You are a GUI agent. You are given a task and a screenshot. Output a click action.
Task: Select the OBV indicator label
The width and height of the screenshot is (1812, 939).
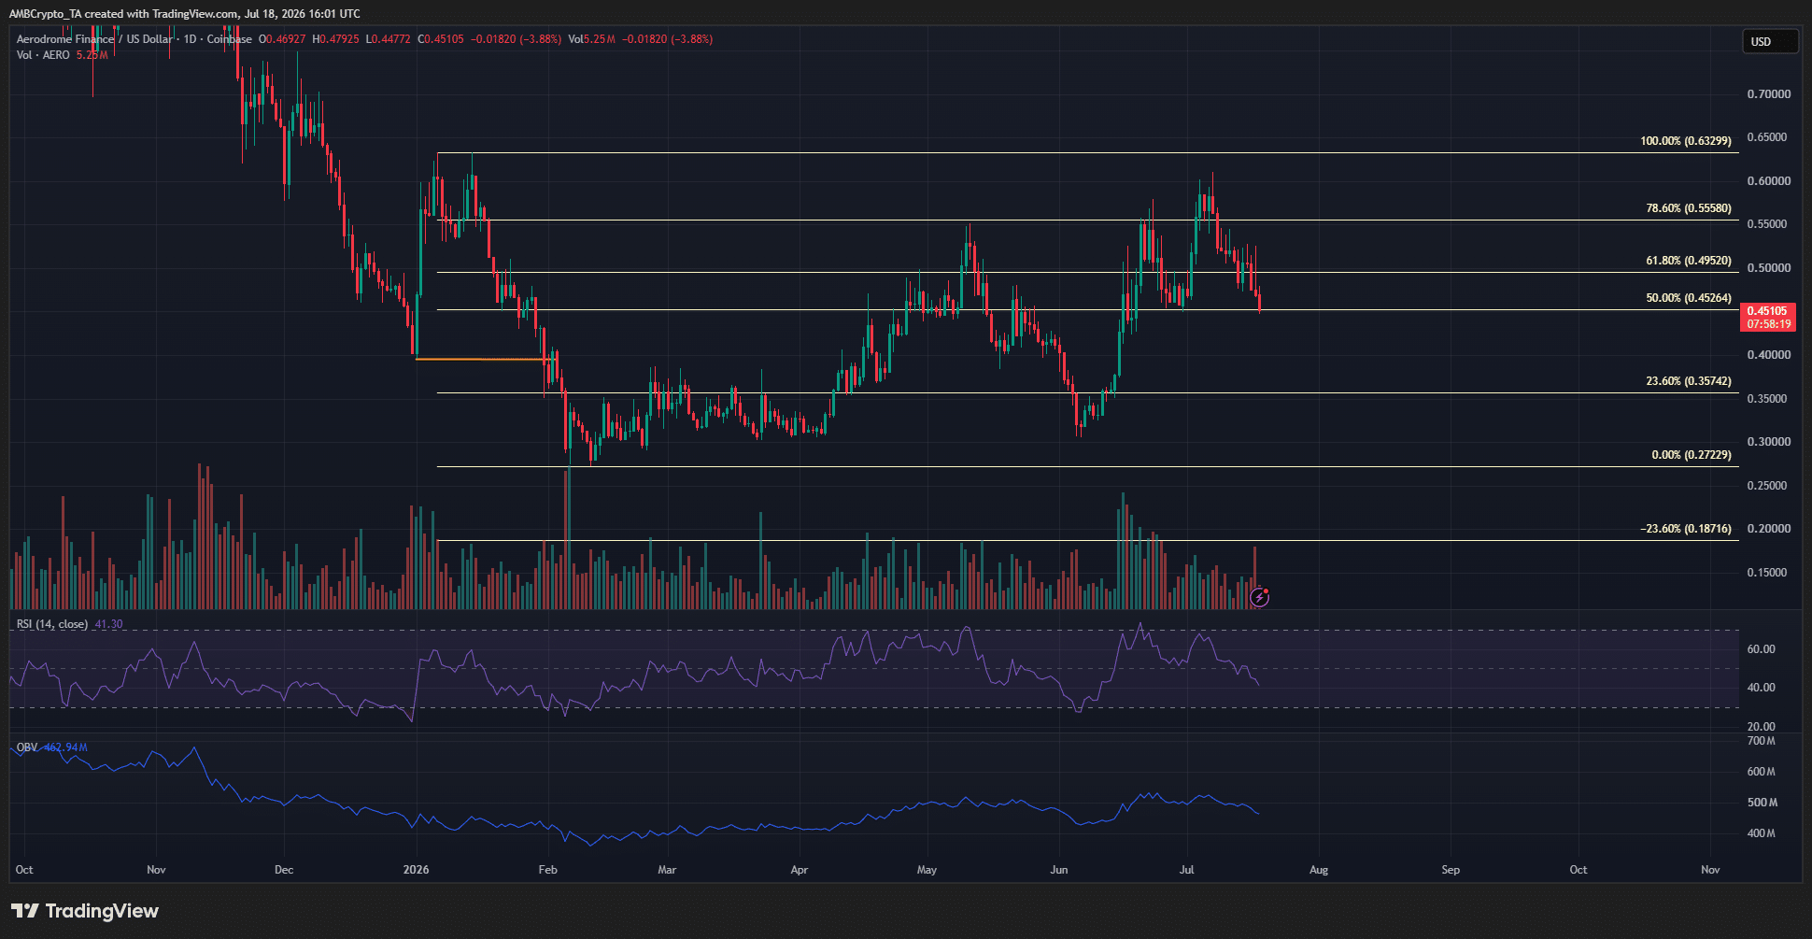tap(27, 747)
